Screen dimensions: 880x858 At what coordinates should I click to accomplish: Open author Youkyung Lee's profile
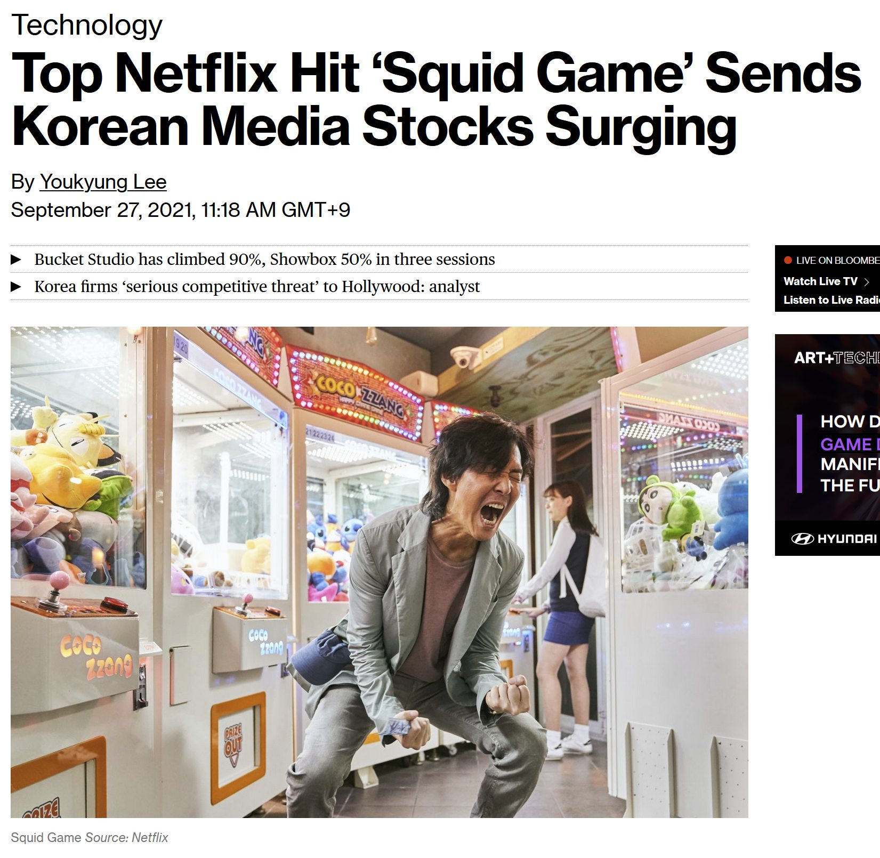[103, 182]
